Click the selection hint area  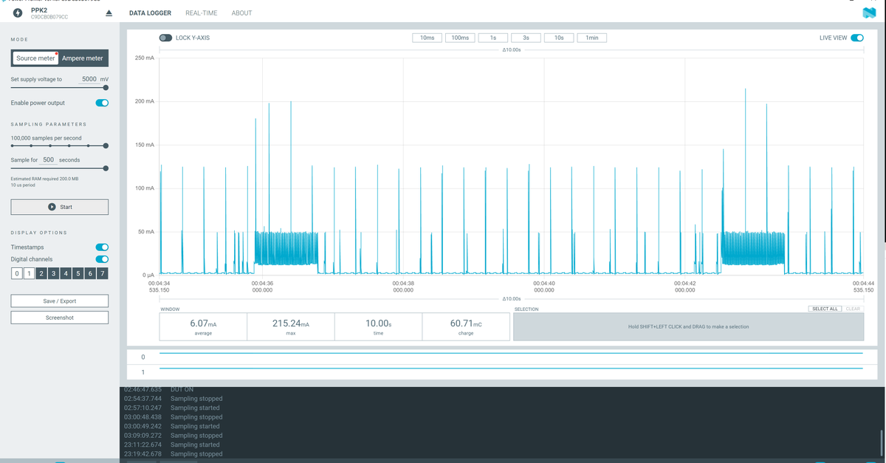[x=688, y=326]
